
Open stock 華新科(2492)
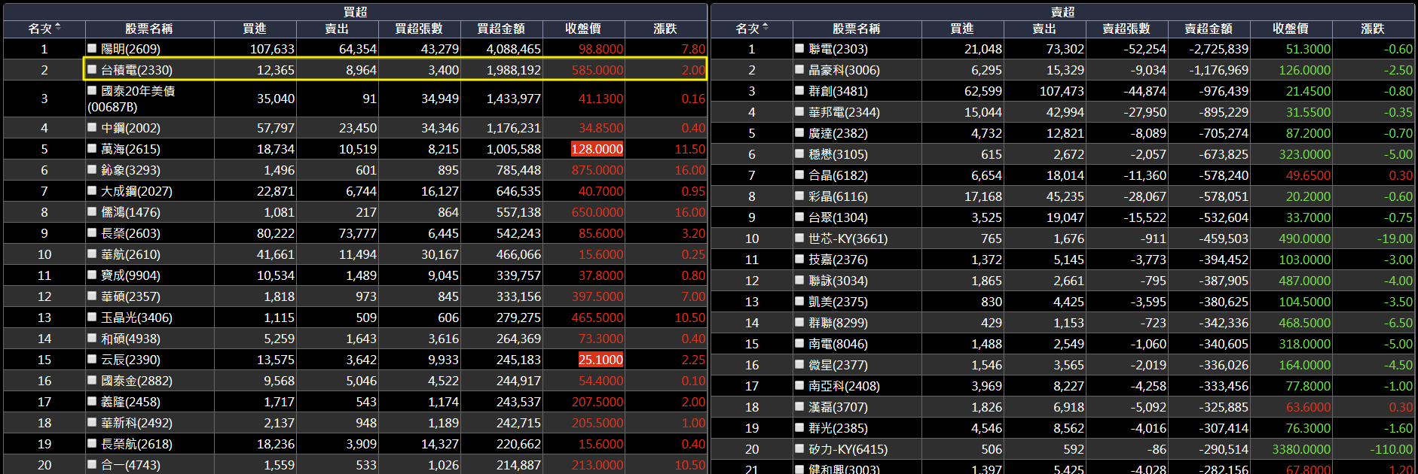point(137,423)
